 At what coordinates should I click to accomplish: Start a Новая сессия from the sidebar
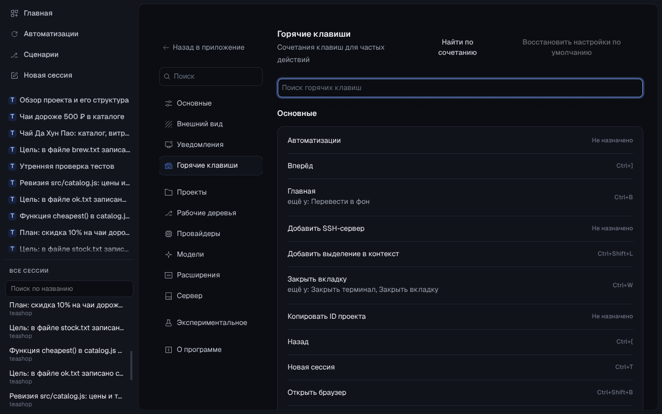pos(69,76)
